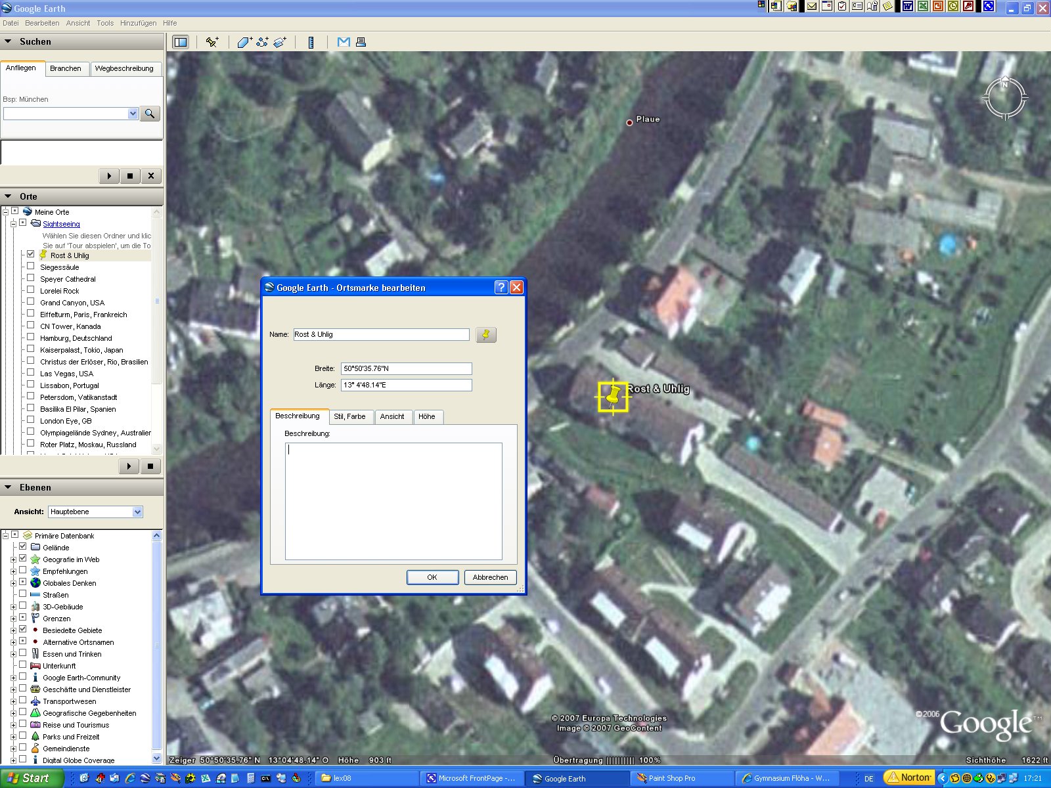Select Hamburg, Deutschland in places list
Viewport: 1051px width, 788px height.
point(76,338)
